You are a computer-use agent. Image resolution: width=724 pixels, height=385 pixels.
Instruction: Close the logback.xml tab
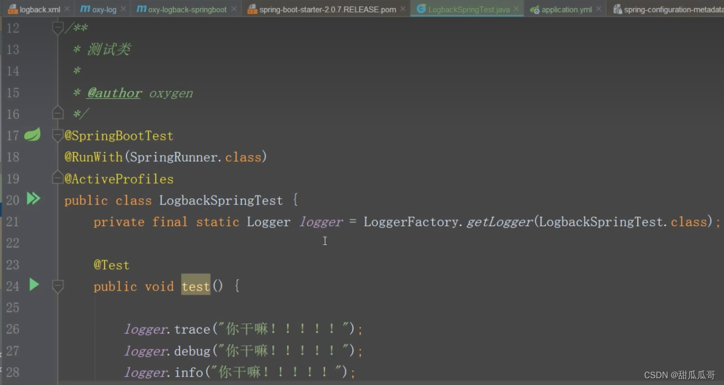67,9
